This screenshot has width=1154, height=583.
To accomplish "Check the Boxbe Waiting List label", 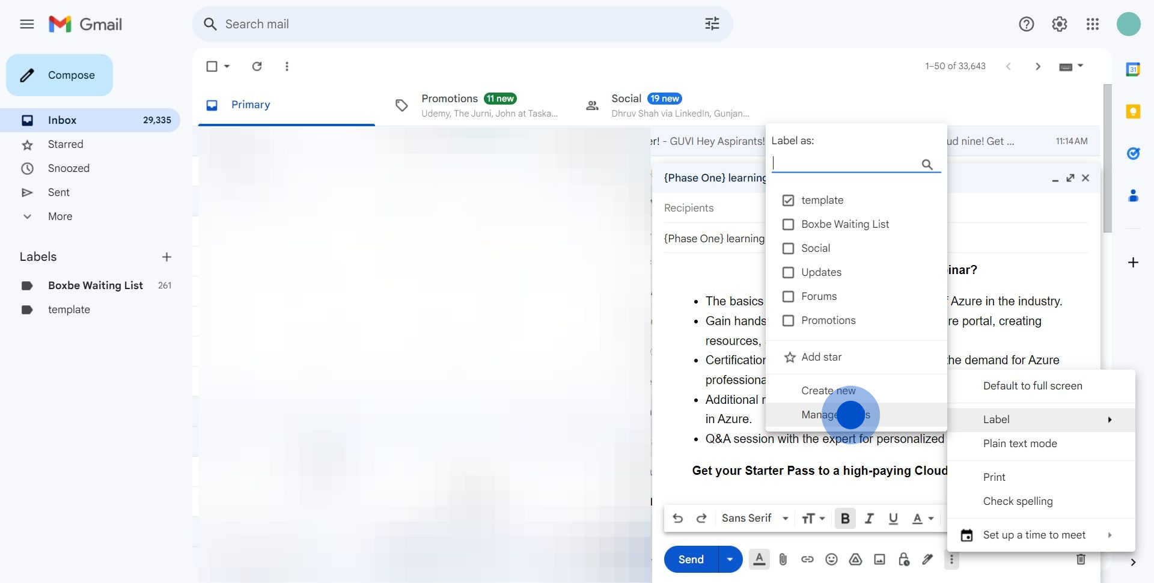I will 788,224.
